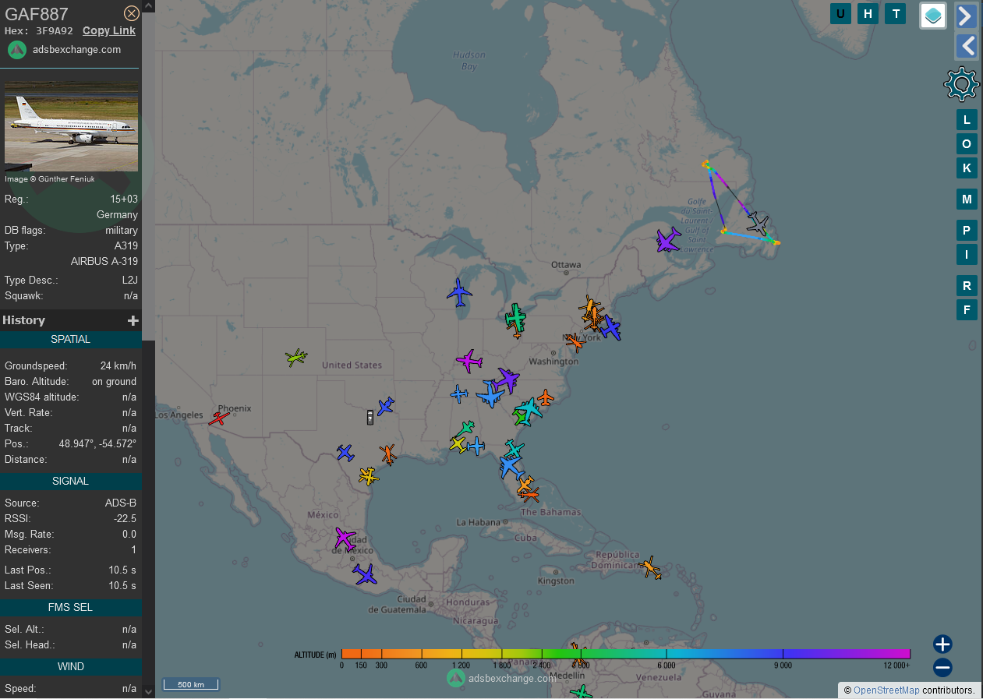The image size is (983, 699).
Task: Click the R map button
Action: pyautogui.click(x=967, y=285)
